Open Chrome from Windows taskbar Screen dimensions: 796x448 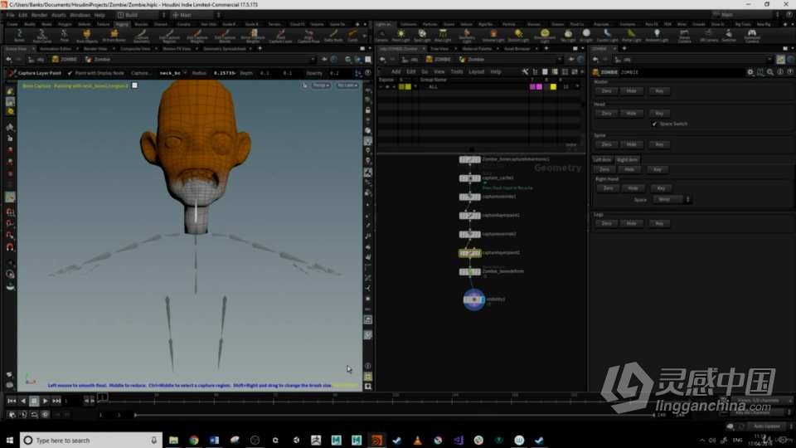194,441
